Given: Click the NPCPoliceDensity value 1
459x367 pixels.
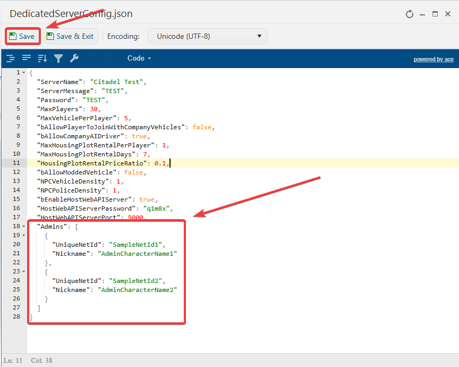Looking at the screenshot, I should click(x=114, y=190).
